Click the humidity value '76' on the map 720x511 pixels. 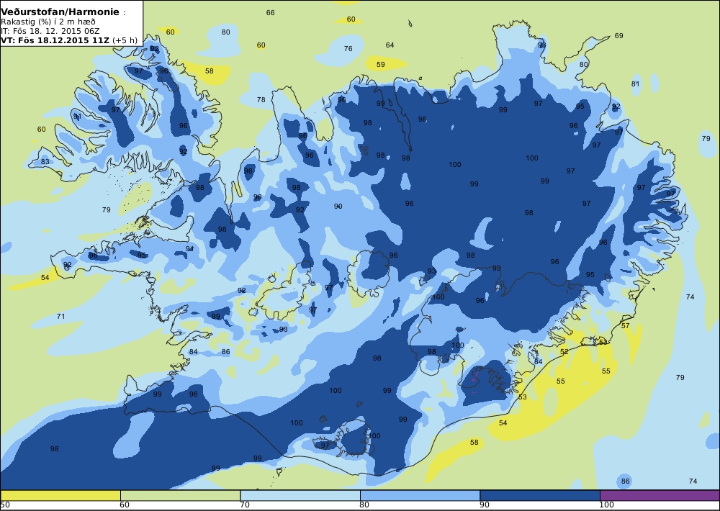348,48
